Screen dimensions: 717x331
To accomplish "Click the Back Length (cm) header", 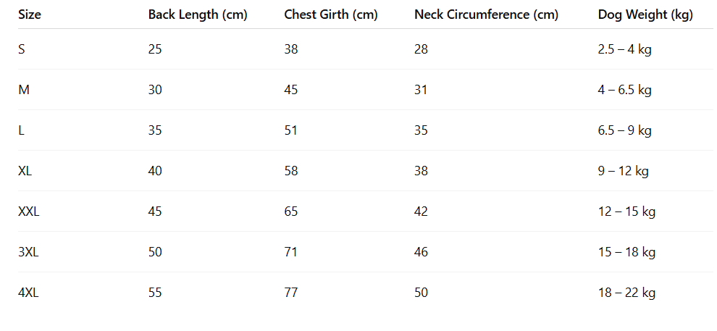I will [198, 14].
